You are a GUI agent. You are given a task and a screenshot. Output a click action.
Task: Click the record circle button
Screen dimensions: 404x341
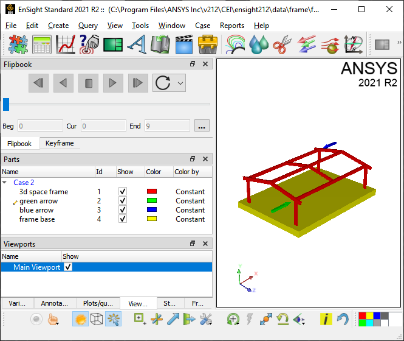point(36,319)
